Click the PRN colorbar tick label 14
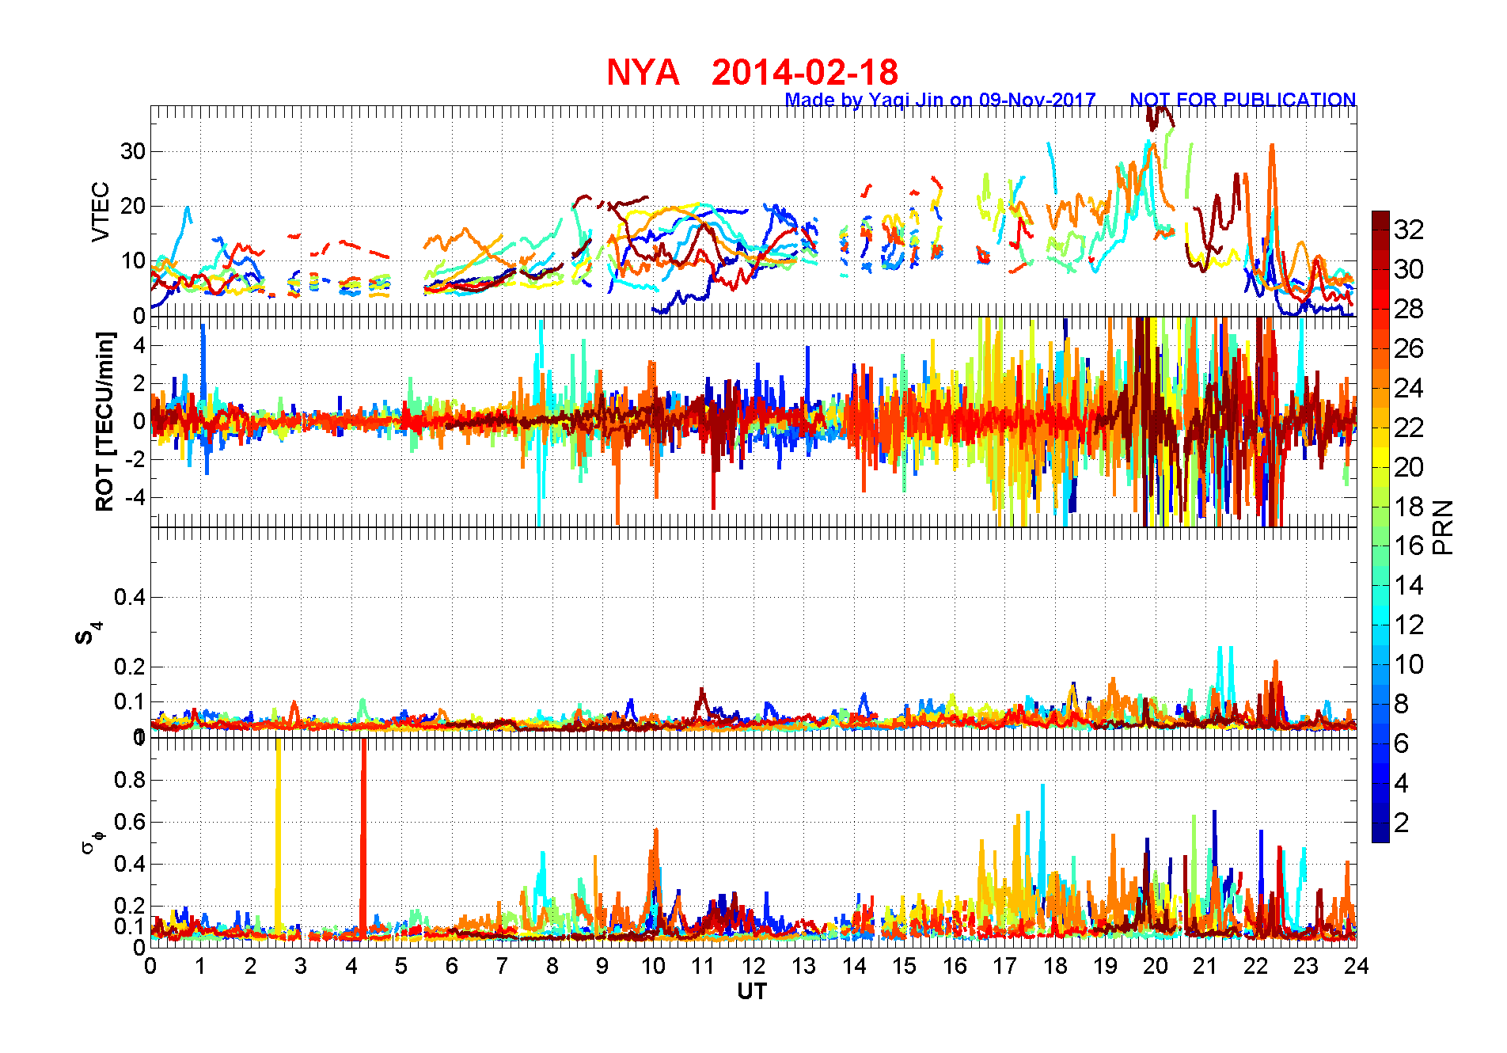Viewport: 1507px width, 1053px height. (1409, 585)
